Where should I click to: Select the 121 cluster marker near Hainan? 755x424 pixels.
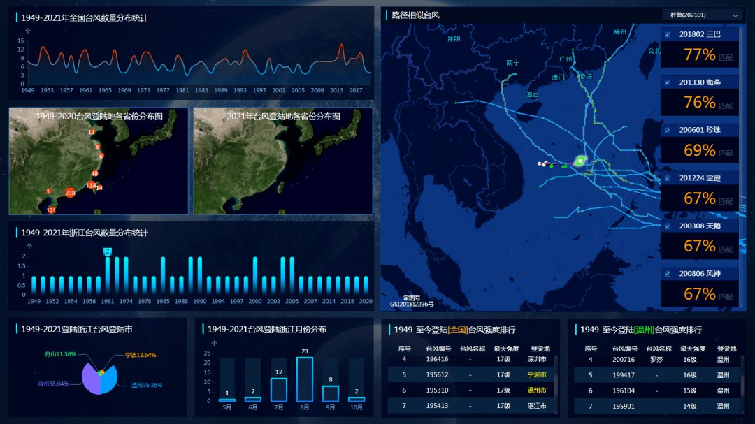(51, 210)
